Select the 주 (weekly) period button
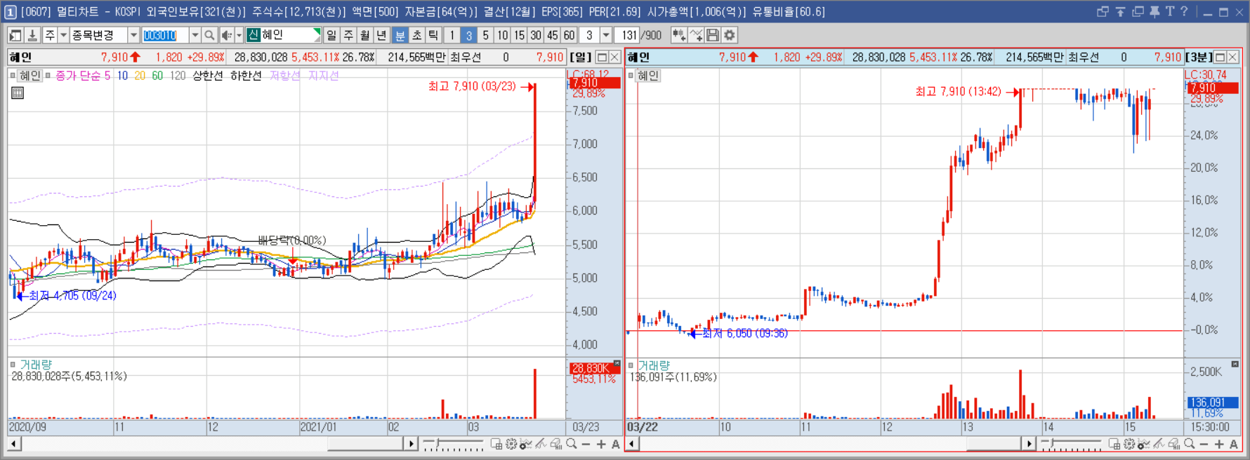Image resolution: width=1250 pixels, height=460 pixels. [x=348, y=35]
